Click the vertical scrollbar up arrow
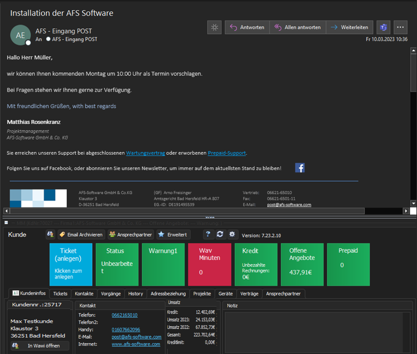 coord(413,50)
